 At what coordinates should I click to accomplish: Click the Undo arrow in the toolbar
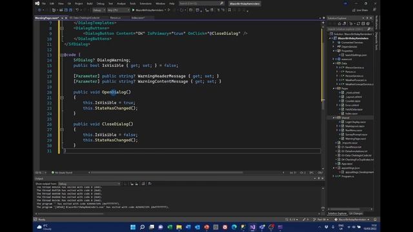77,10
